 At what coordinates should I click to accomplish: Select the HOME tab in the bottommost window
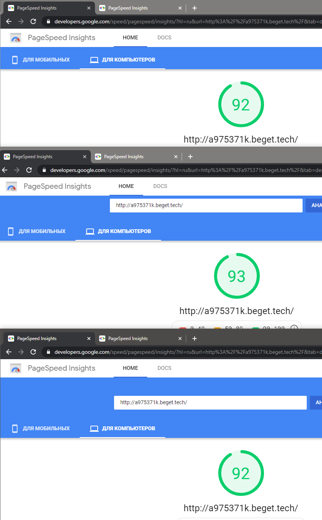pyautogui.click(x=130, y=368)
